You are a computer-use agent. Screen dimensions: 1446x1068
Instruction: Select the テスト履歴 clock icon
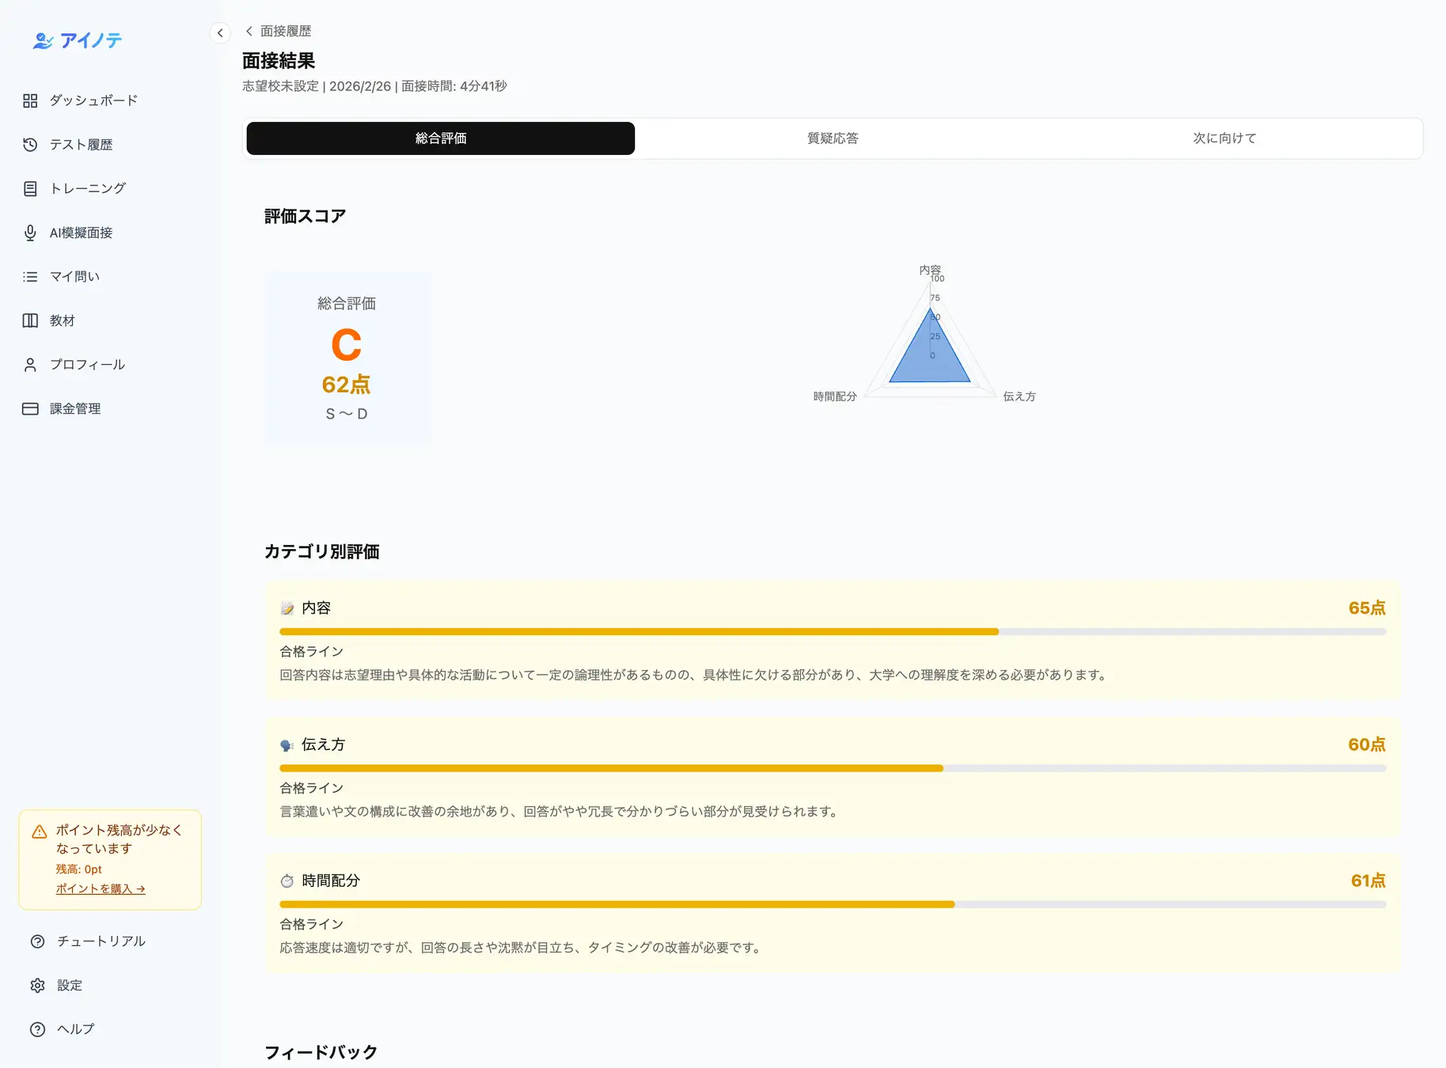point(30,144)
